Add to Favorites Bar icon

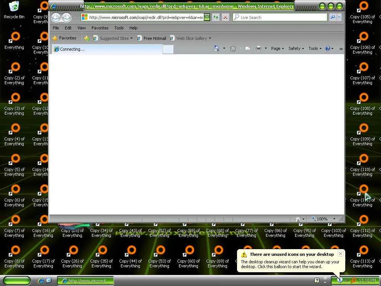tap(87, 38)
